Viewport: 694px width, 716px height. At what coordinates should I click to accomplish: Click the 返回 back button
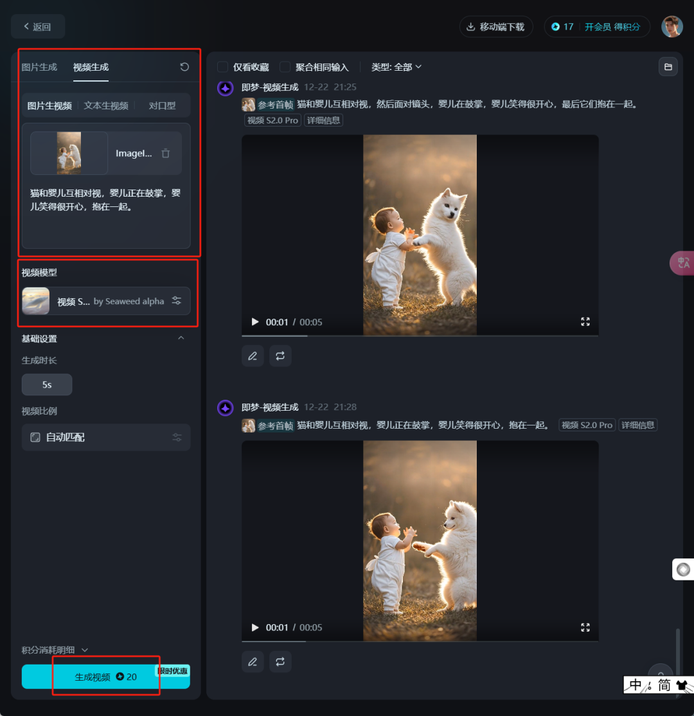click(x=38, y=26)
